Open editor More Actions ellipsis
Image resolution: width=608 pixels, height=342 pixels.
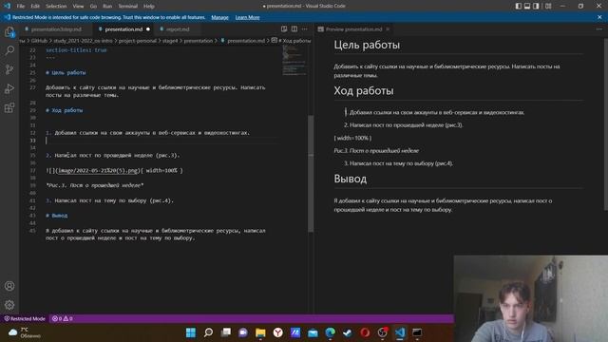305,29
